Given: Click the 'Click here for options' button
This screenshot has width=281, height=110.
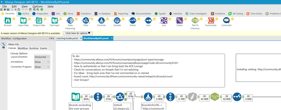Looking at the screenshot, I should [x=78, y=33].
